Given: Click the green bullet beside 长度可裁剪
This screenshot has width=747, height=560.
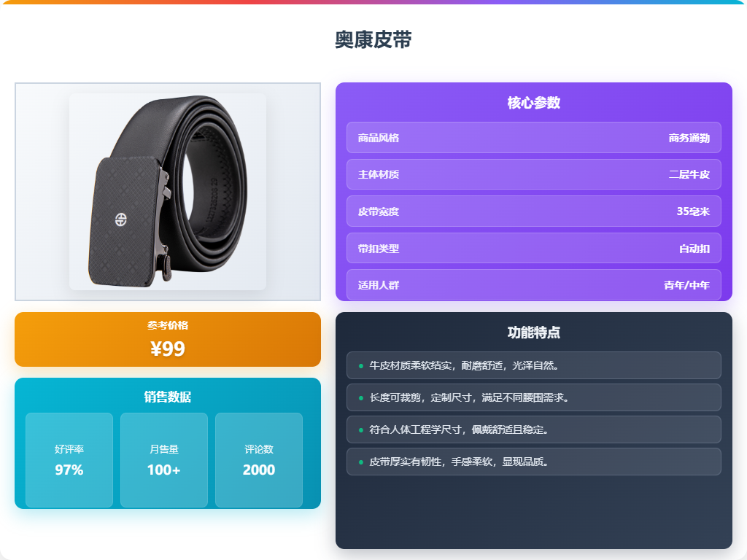Looking at the screenshot, I should point(360,397).
